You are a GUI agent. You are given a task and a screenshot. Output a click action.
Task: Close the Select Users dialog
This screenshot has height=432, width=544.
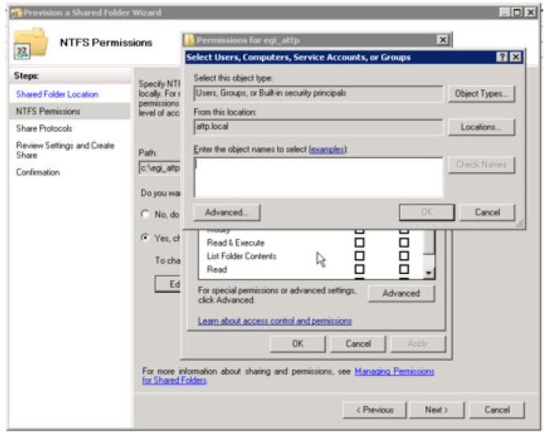tap(516, 57)
